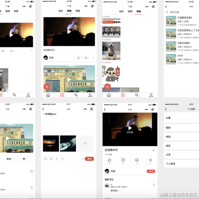
Task: Open the 个人签名 row in 个人信息
Action: point(181,164)
